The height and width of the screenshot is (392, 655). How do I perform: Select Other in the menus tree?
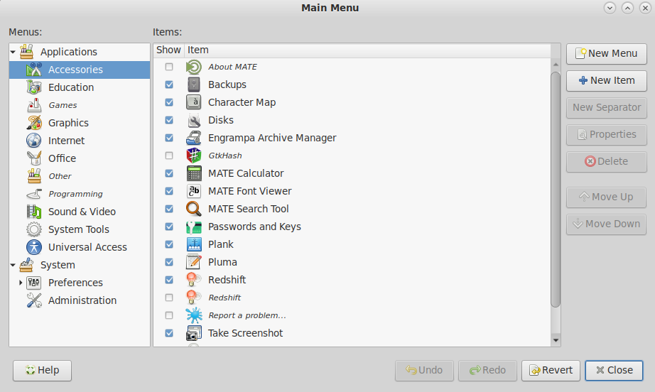(x=60, y=176)
